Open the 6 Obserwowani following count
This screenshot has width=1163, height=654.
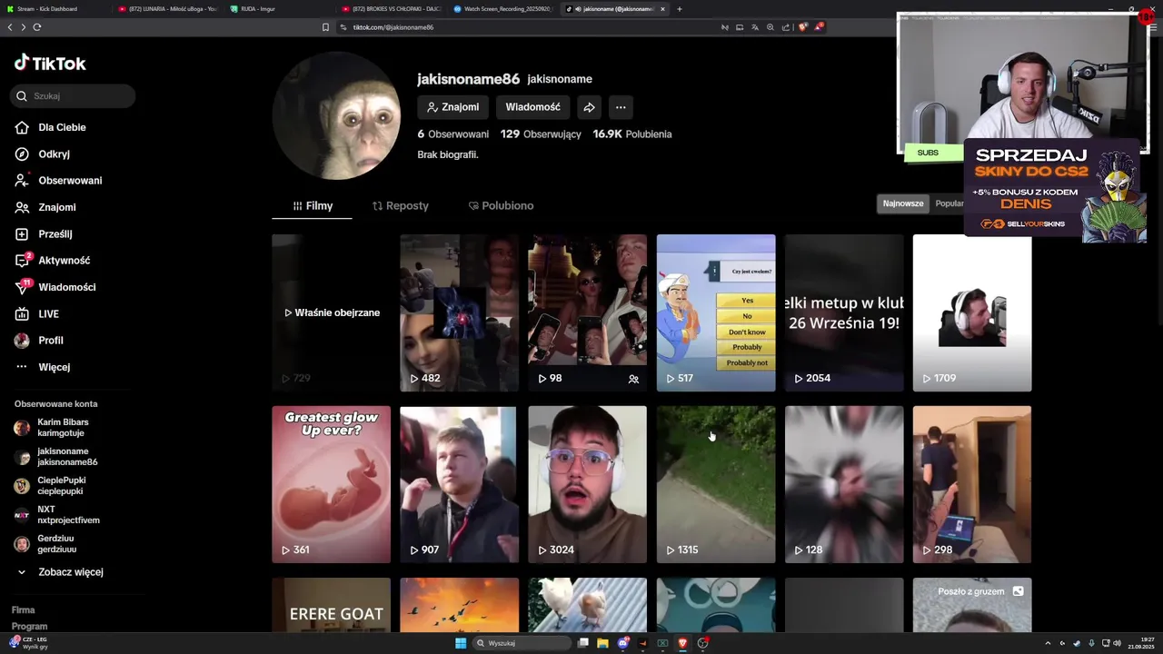point(452,134)
